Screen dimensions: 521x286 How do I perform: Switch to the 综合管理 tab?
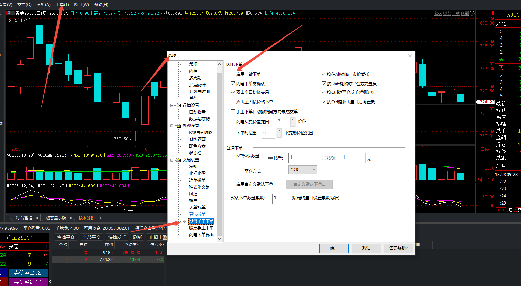click(x=24, y=218)
